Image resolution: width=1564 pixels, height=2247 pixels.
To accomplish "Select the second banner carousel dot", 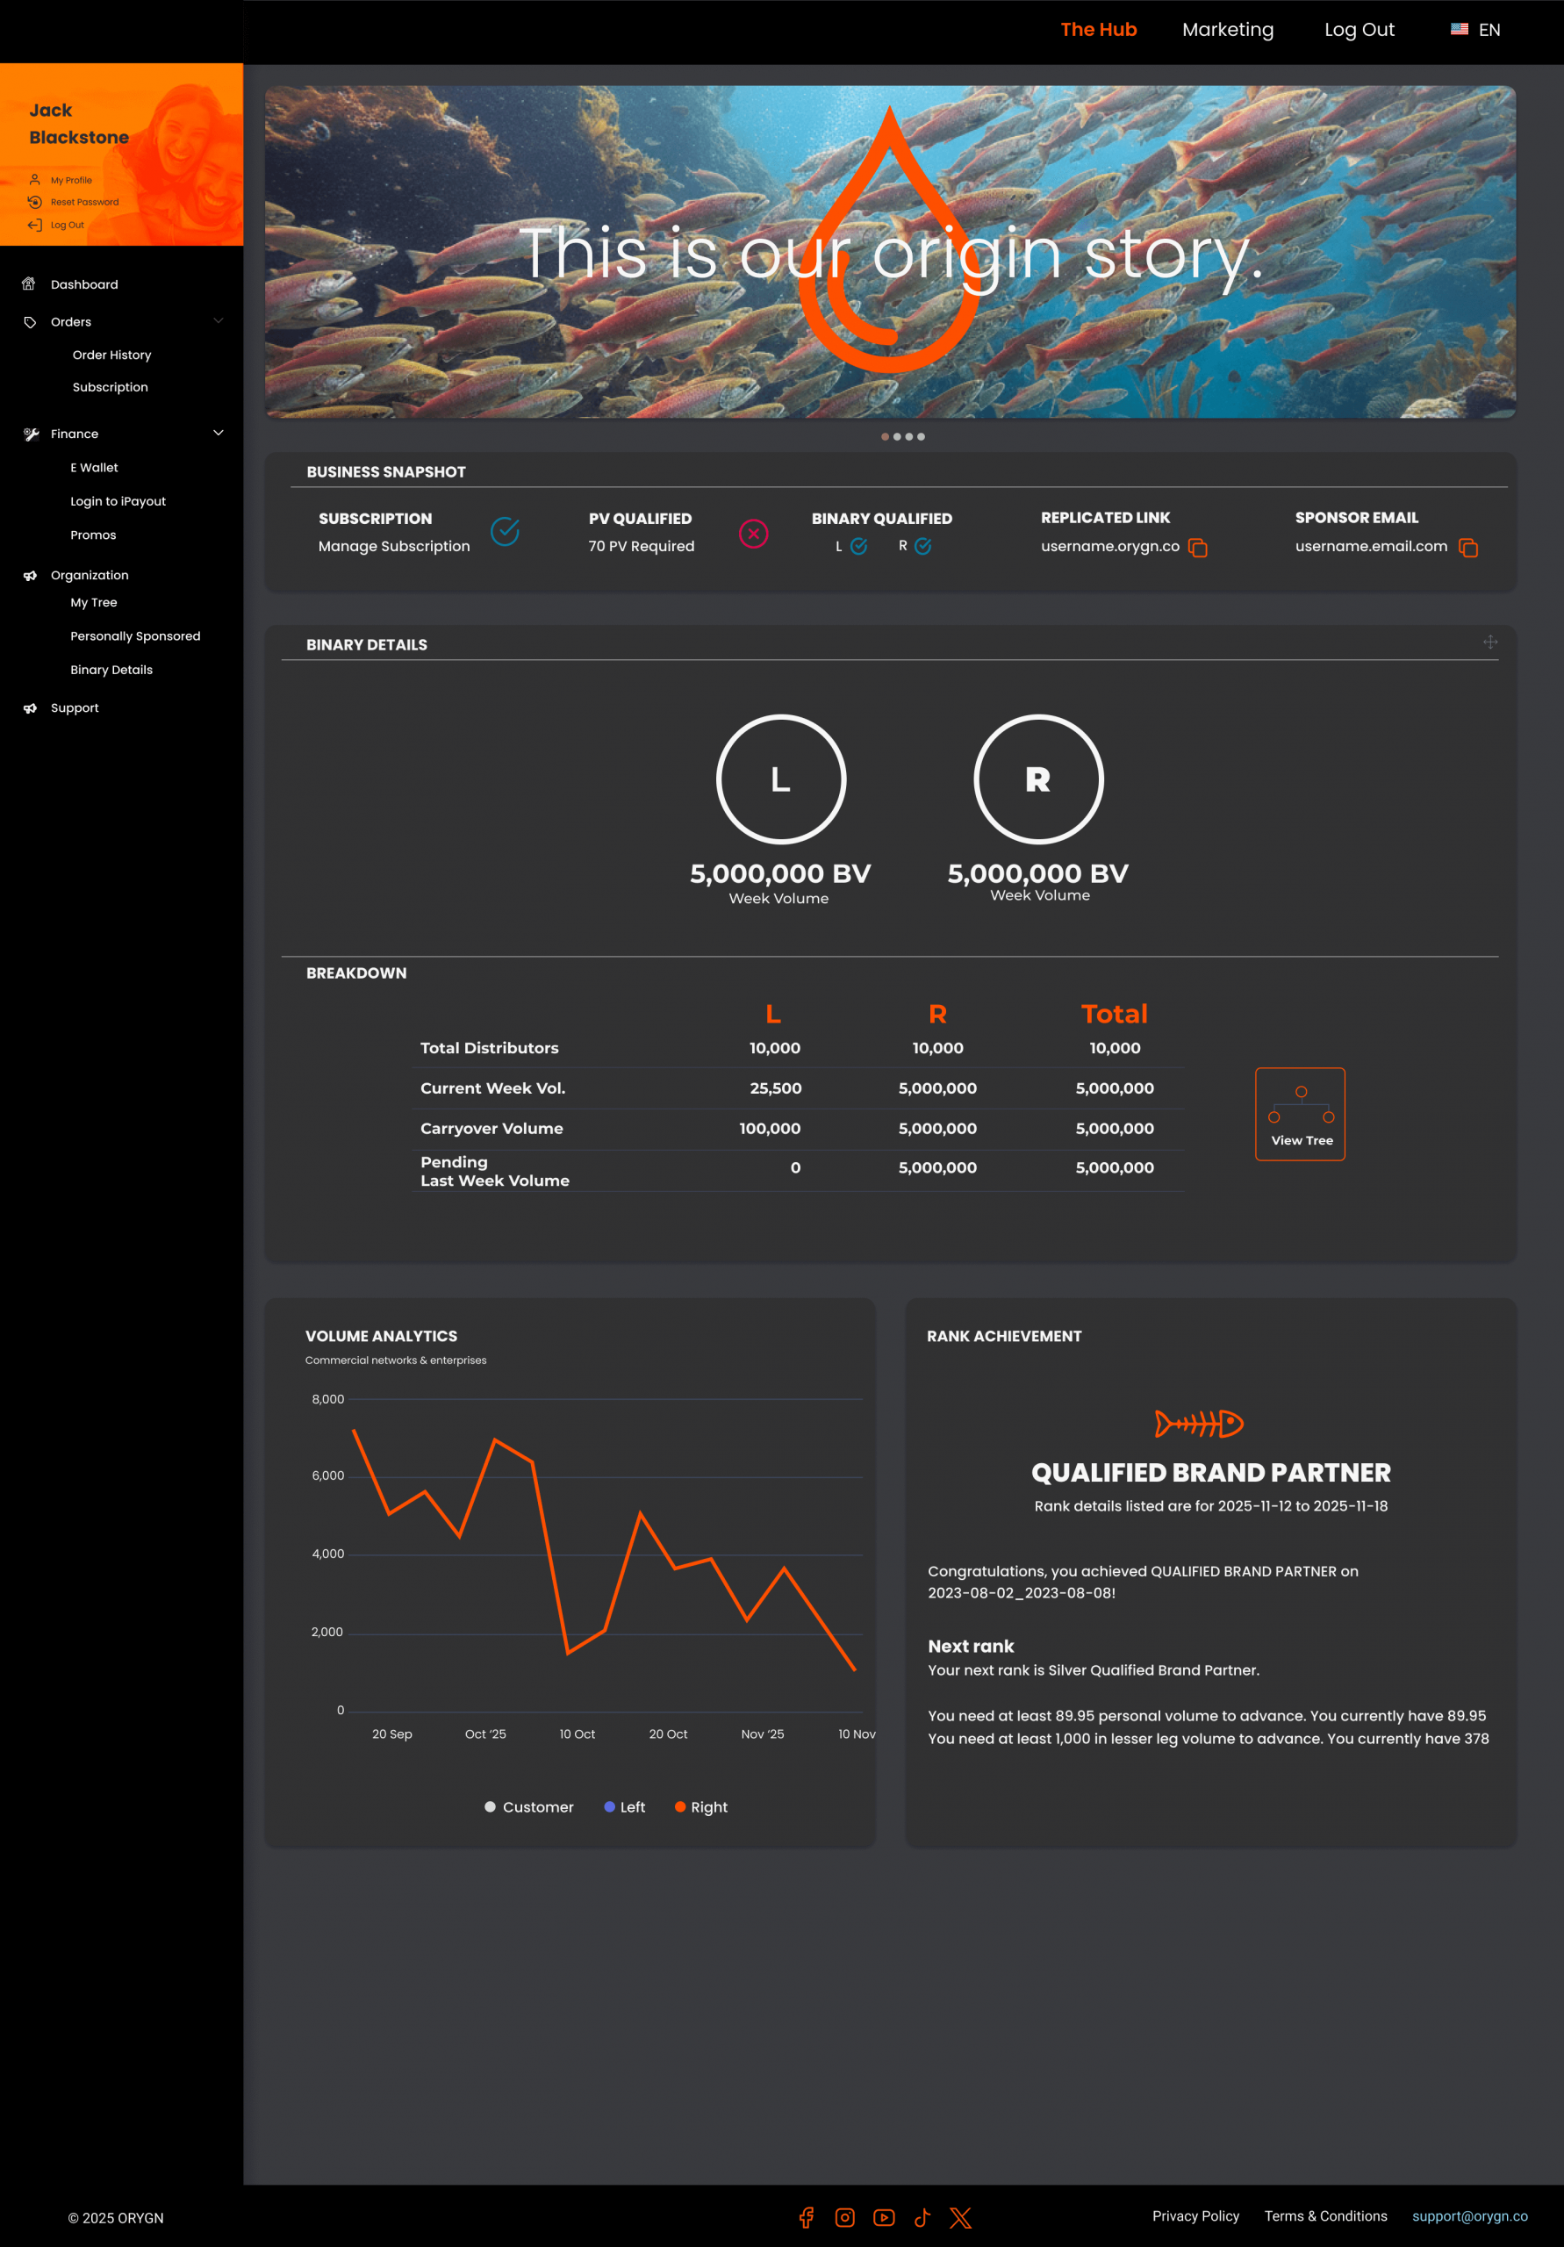I will (896, 436).
